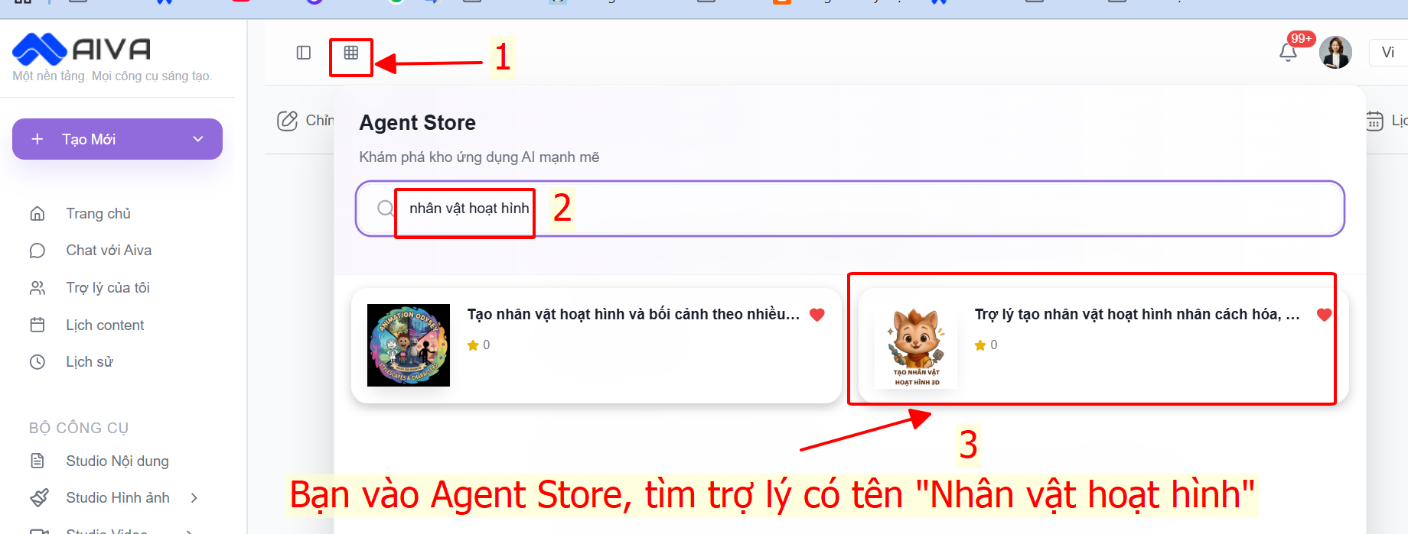The image size is (1408, 534).
Task: Open Trợ lý của tôi
Action: 108,288
